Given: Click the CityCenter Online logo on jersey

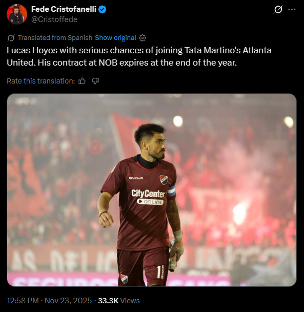Looking at the screenshot, I should point(148,197).
